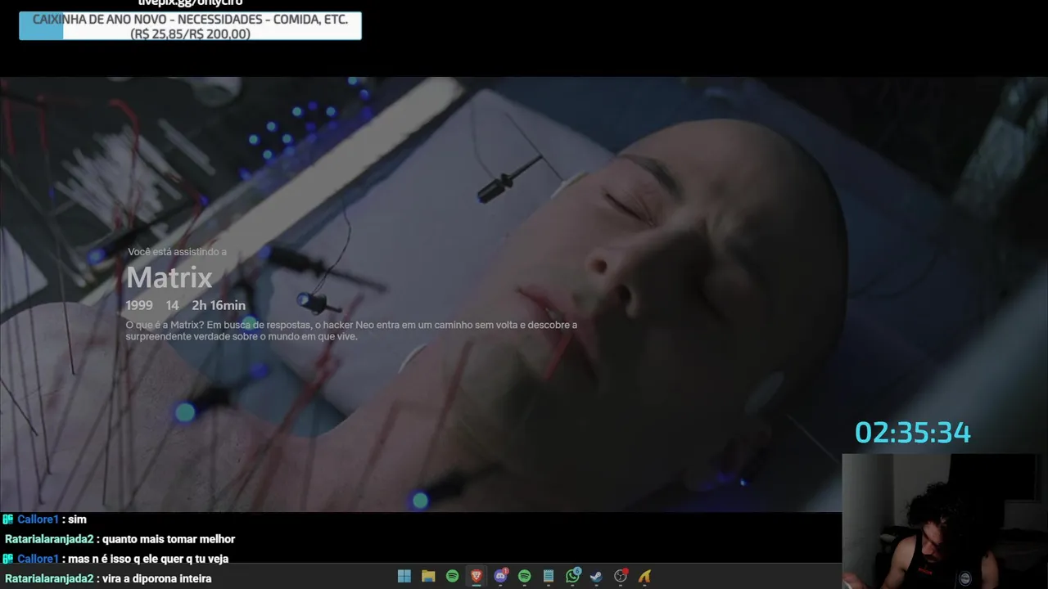Open the second Spotify taskbar icon

(x=524, y=576)
